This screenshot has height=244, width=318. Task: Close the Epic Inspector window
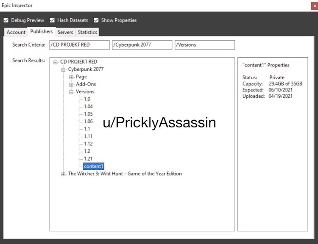[x=315, y=6]
